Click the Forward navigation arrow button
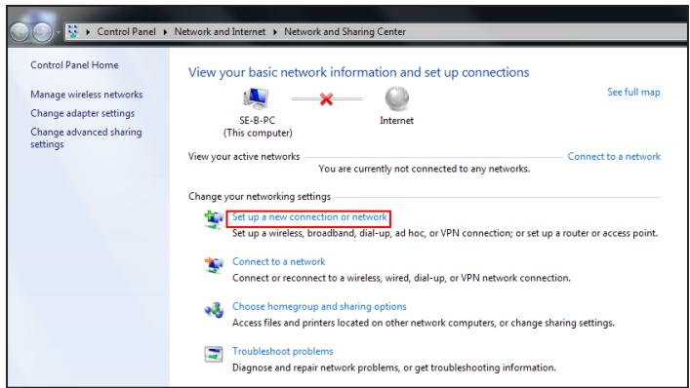Image resolution: width=690 pixels, height=388 pixels. coord(42,31)
